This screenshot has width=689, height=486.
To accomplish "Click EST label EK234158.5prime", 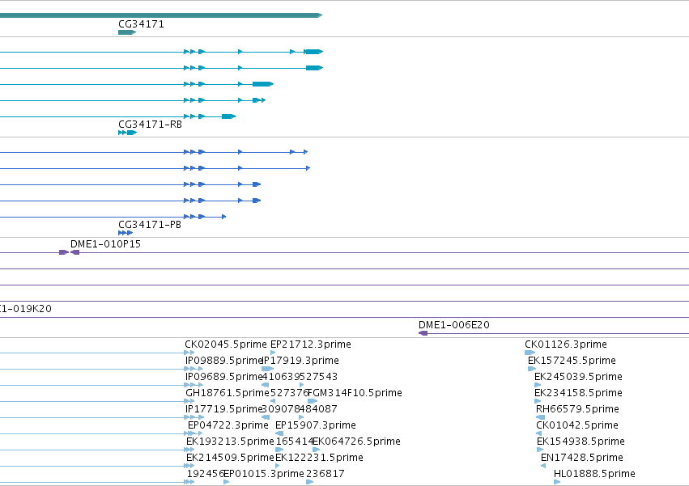I will pyautogui.click(x=578, y=393).
